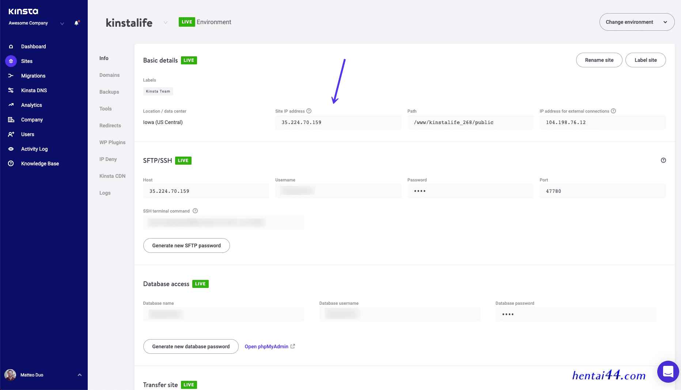Go to the Company page
Screen dimensions: 681x390
32,120
